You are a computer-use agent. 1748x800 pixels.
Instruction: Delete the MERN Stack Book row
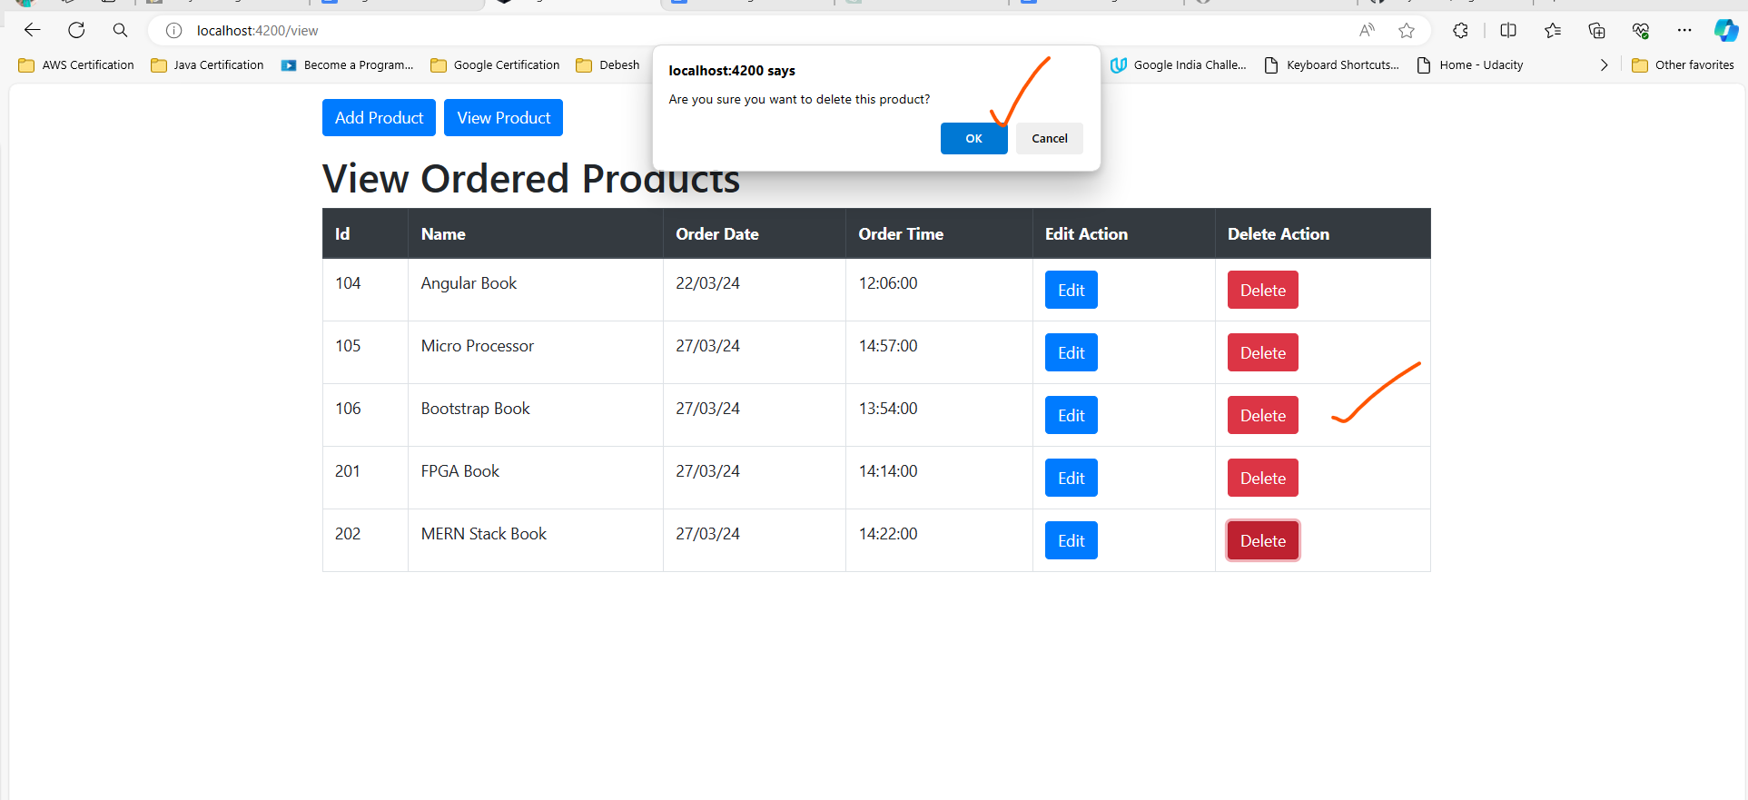[x=1262, y=540]
